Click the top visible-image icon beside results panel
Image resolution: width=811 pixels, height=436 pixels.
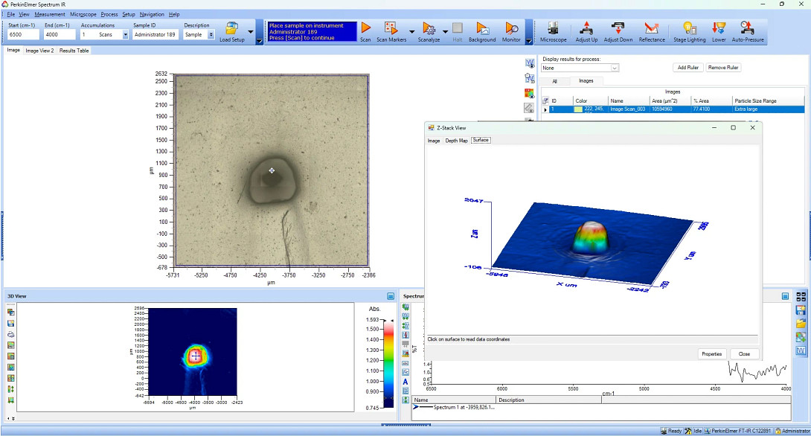(x=529, y=63)
